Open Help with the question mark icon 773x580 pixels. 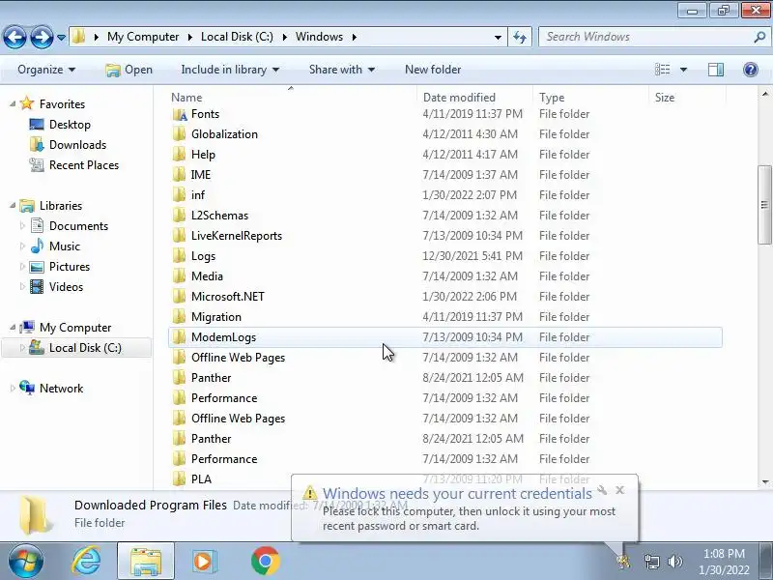click(751, 70)
